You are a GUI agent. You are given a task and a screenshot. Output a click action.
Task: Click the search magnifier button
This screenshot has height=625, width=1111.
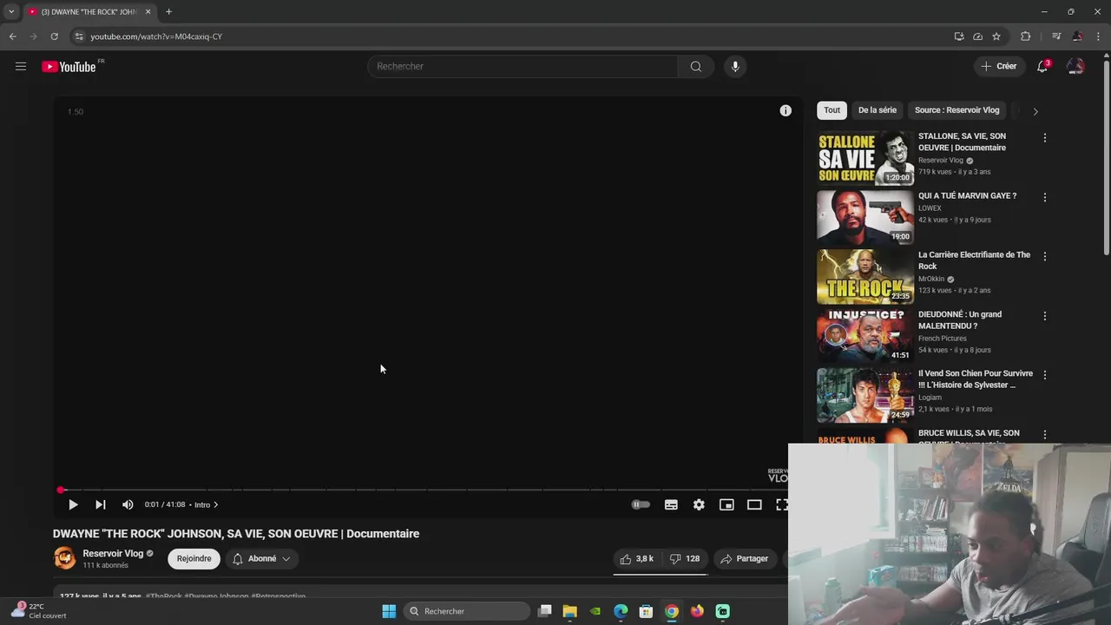pyautogui.click(x=696, y=66)
